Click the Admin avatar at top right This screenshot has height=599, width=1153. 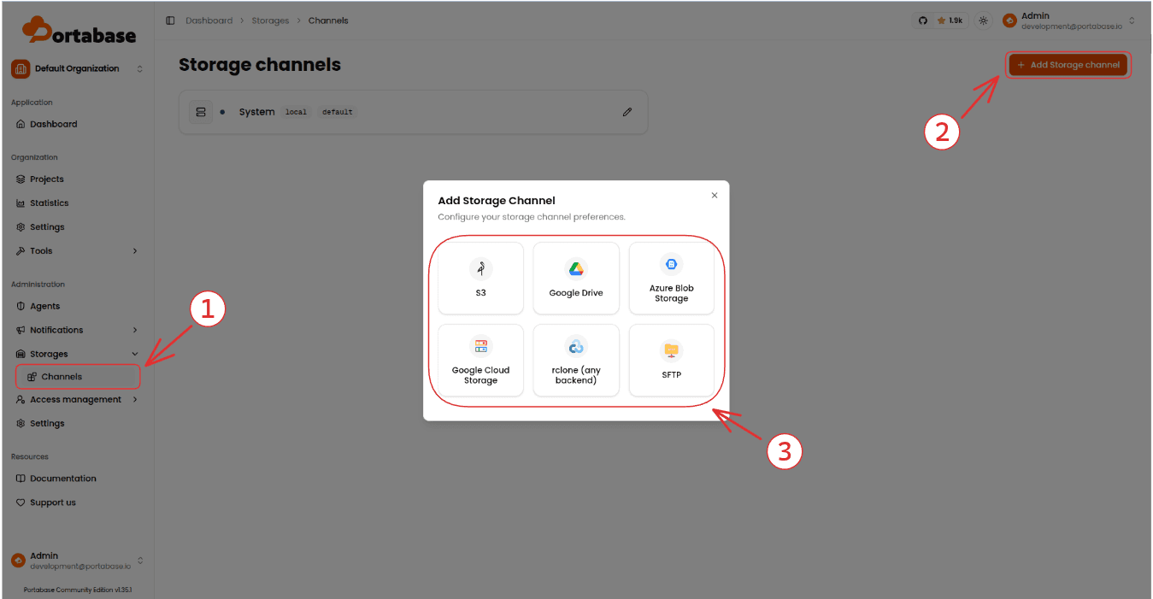(x=1009, y=21)
